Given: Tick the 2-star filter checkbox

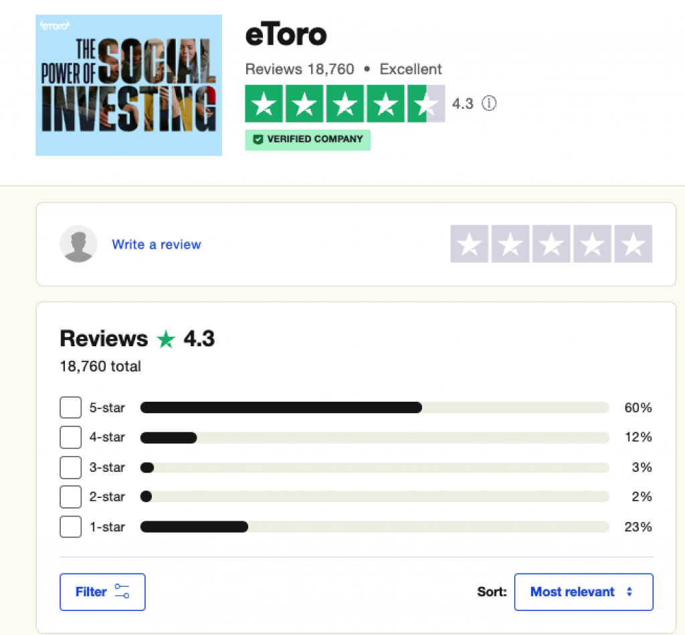Looking at the screenshot, I should point(70,497).
